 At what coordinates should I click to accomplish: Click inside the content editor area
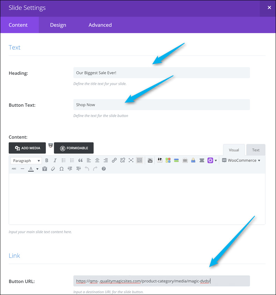(x=137, y=199)
